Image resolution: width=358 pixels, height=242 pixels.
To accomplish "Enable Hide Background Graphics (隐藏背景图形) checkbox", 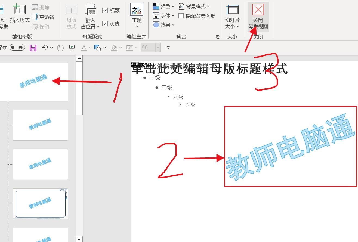I will [x=181, y=16].
